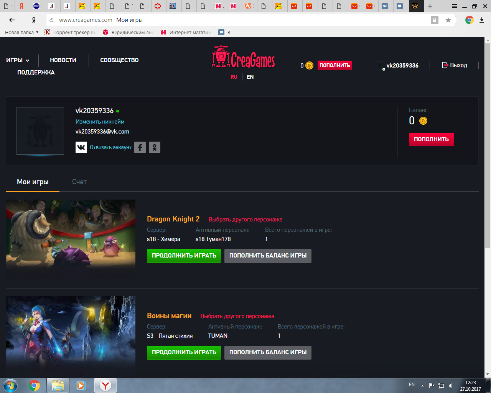Click the browser page vertical scrollbar

click(488, 146)
